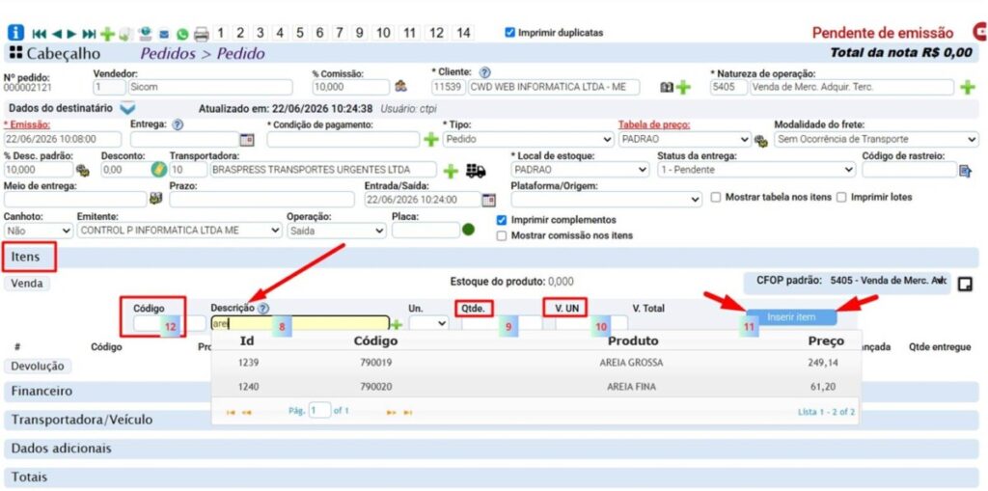Open the Tipo dropdown
Viewport: 988px width, 491px height.
coord(528,139)
